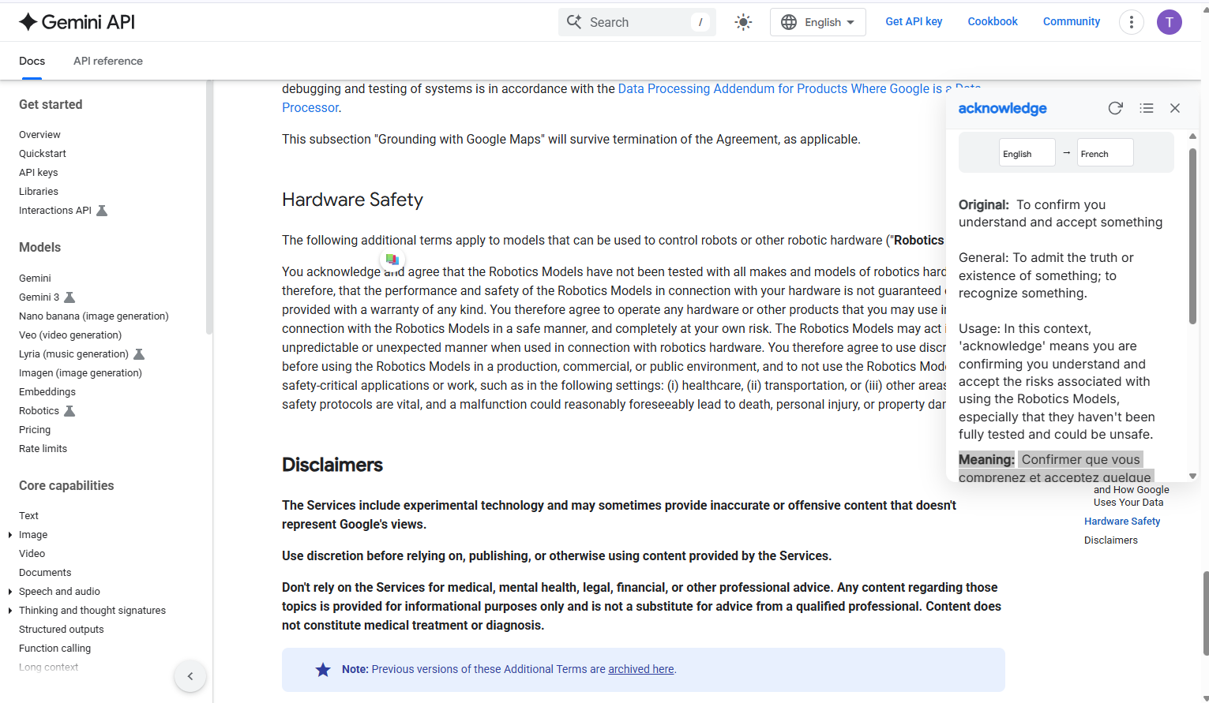The image size is (1209, 703).
Task: Click inside the Search input field
Action: [632, 21]
